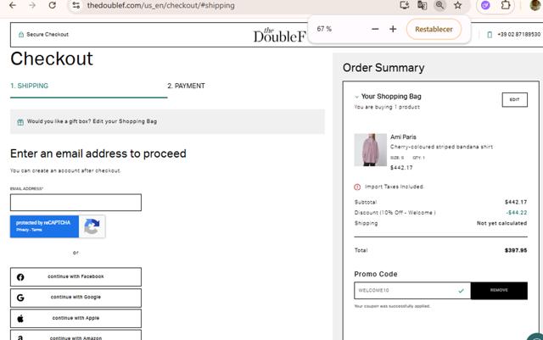The image size is (543, 340).
Task: Open the purple extension icon
Action: [x=485, y=5]
